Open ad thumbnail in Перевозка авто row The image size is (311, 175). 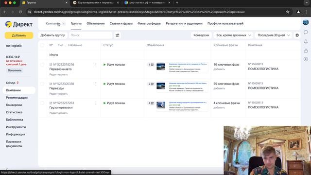click(161, 67)
